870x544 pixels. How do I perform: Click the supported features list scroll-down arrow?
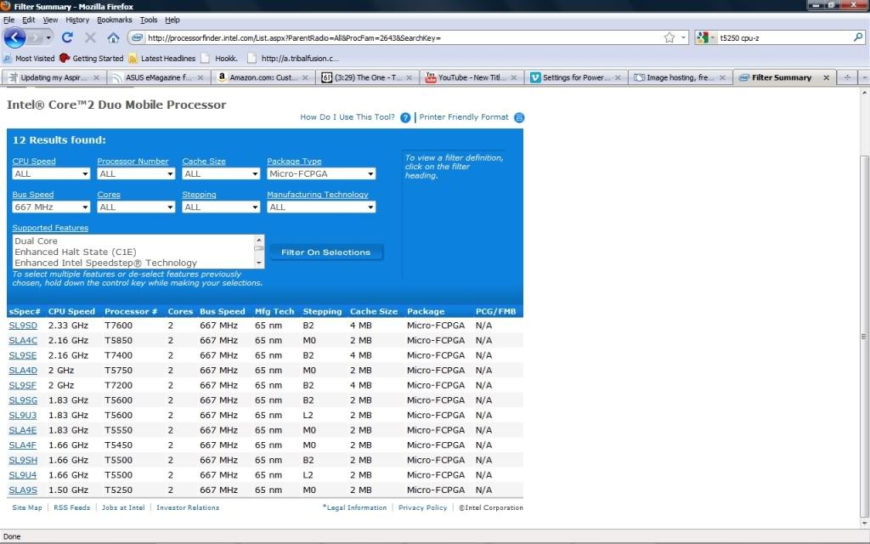pos(258,263)
